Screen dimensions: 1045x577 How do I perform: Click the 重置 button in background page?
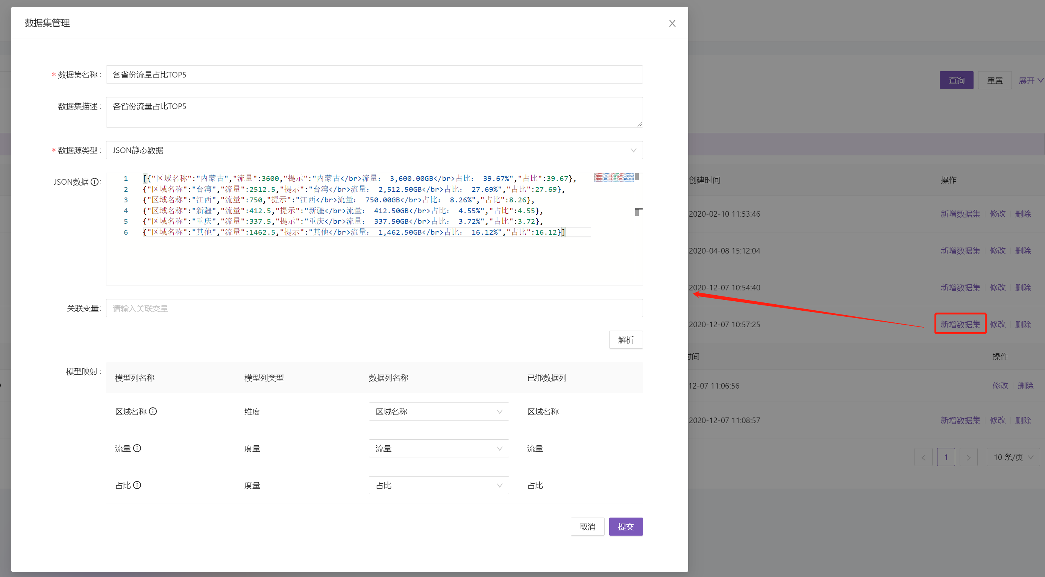pos(995,80)
